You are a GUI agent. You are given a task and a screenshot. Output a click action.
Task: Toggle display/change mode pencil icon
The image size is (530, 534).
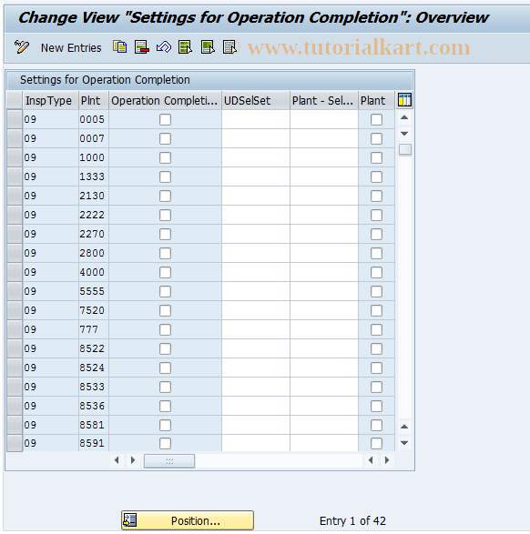pyautogui.click(x=22, y=47)
